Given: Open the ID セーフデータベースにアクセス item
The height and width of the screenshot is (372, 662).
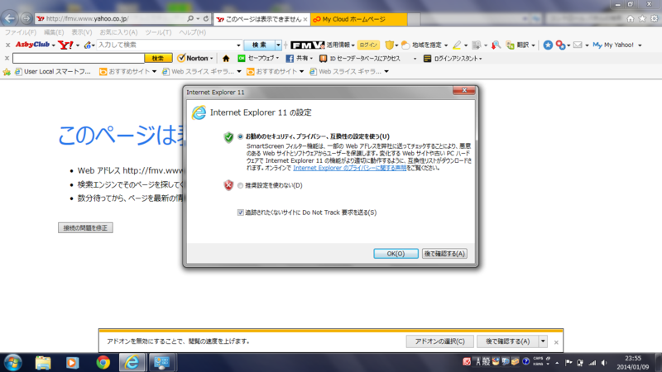Looking at the screenshot, I should (359, 58).
